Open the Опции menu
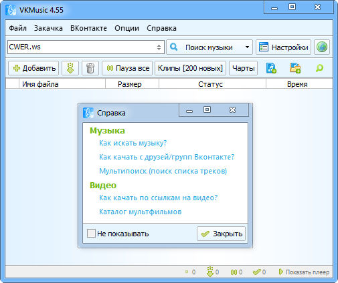Image resolution: width=338 pixels, height=283 pixels. pos(126,28)
